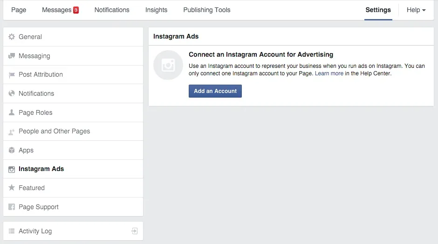Click the Activity Log exit arrow icon
This screenshot has width=438, height=244.
(134, 231)
